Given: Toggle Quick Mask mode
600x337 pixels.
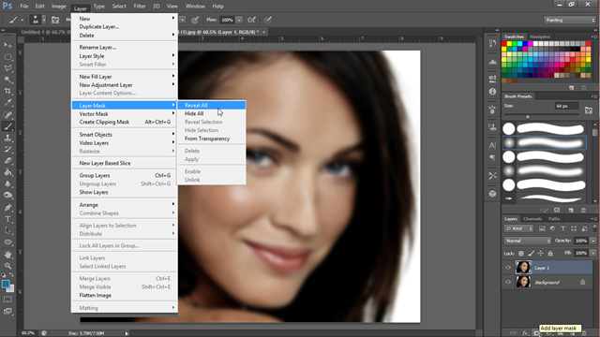Looking at the screenshot, I should click(7, 300).
